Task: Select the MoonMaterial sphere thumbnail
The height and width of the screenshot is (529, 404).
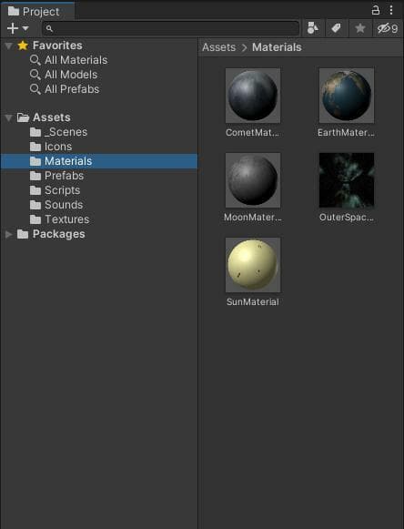Action: (x=253, y=180)
